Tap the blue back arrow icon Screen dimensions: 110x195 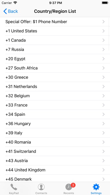click(5, 11)
